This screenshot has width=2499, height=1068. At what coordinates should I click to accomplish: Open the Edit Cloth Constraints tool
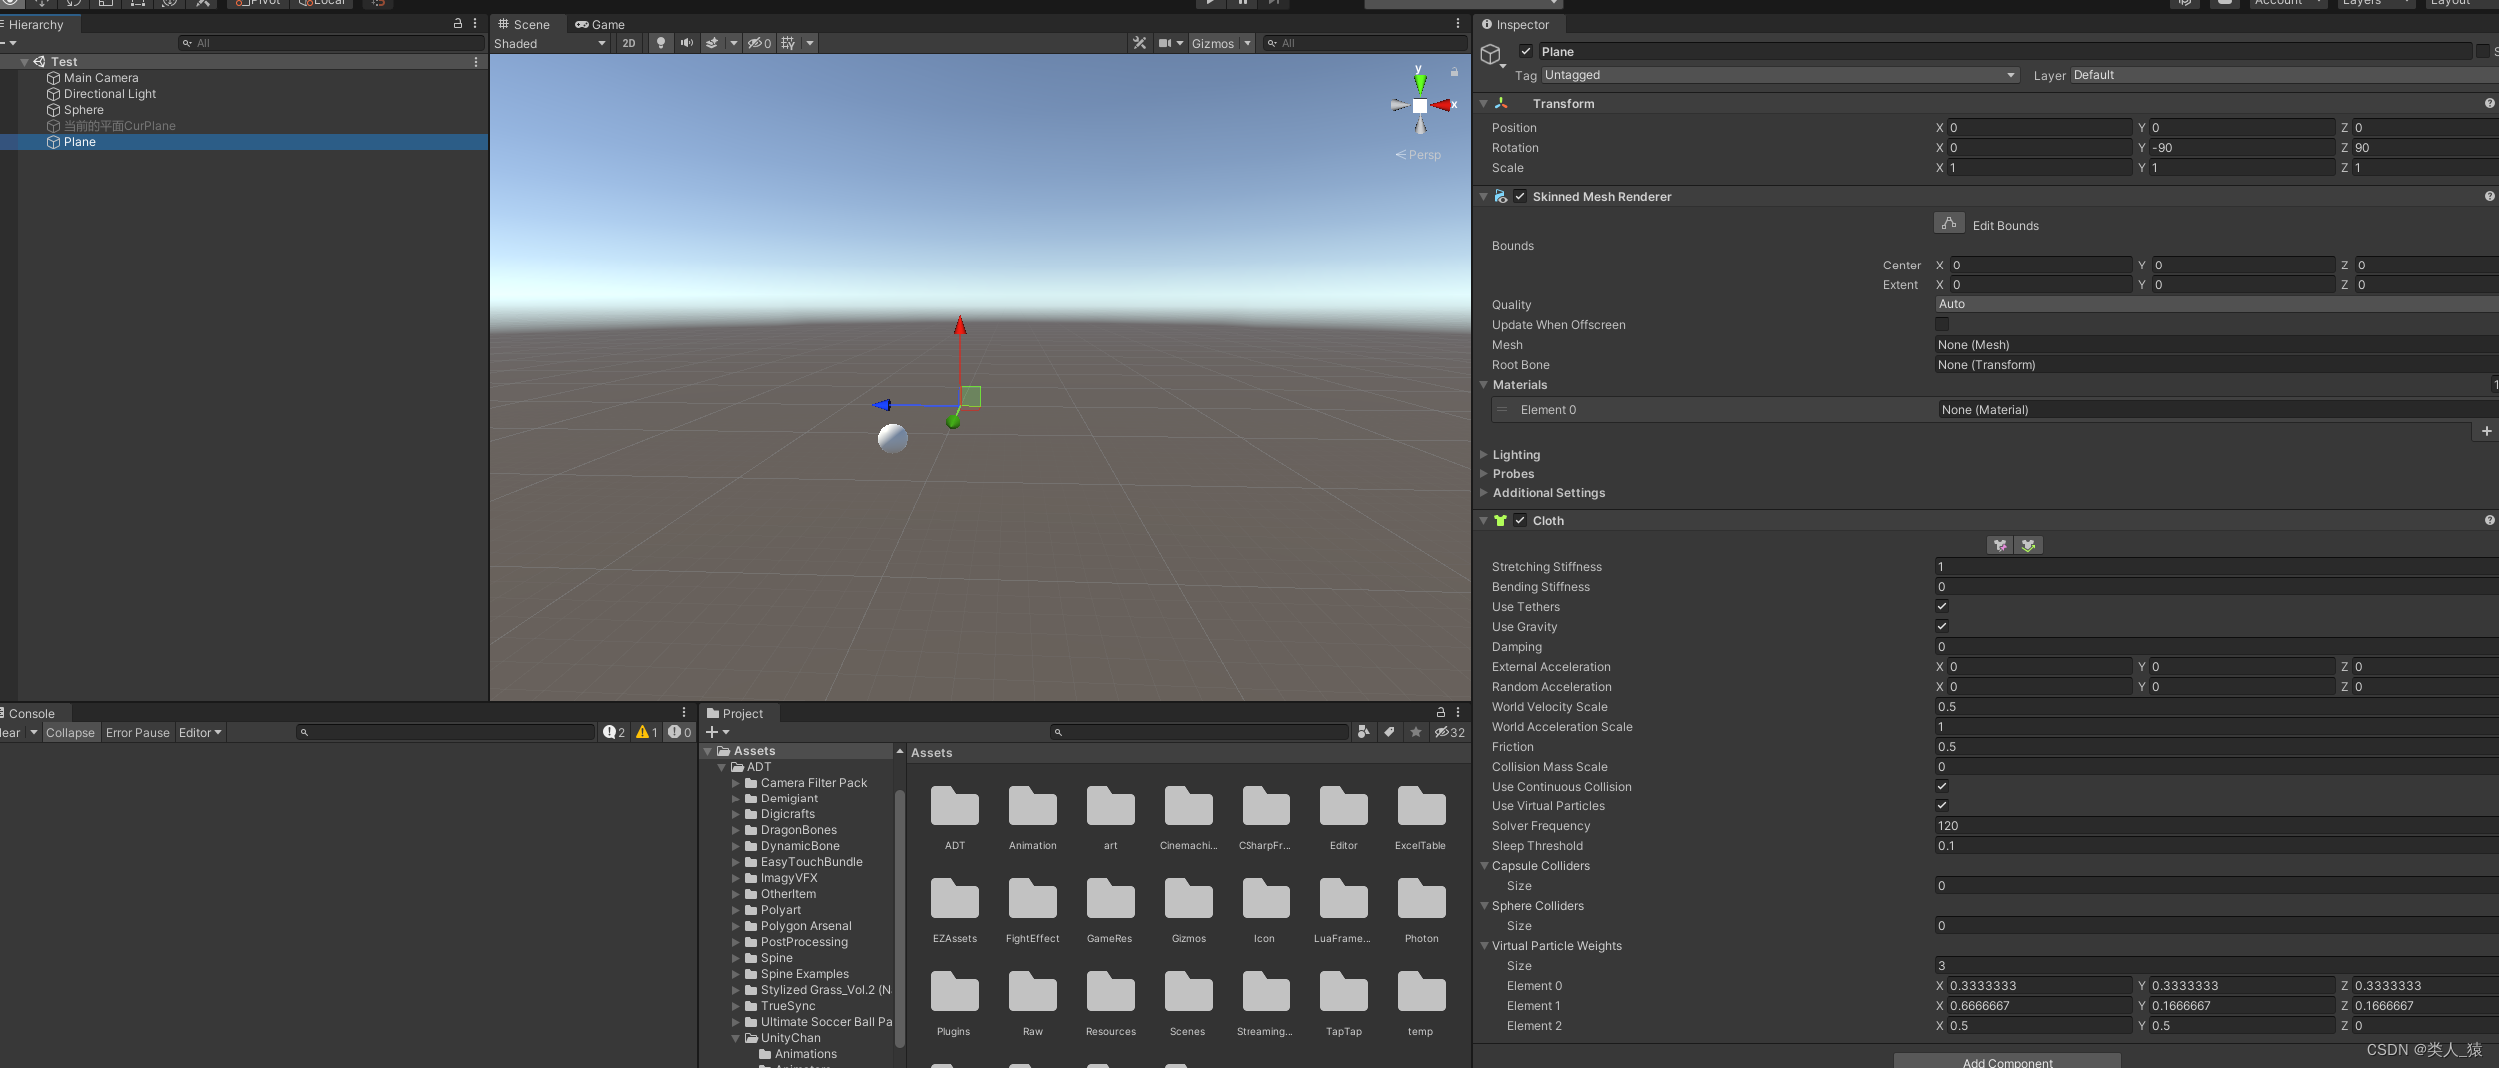pyautogui.click(x=1999, y=545)
